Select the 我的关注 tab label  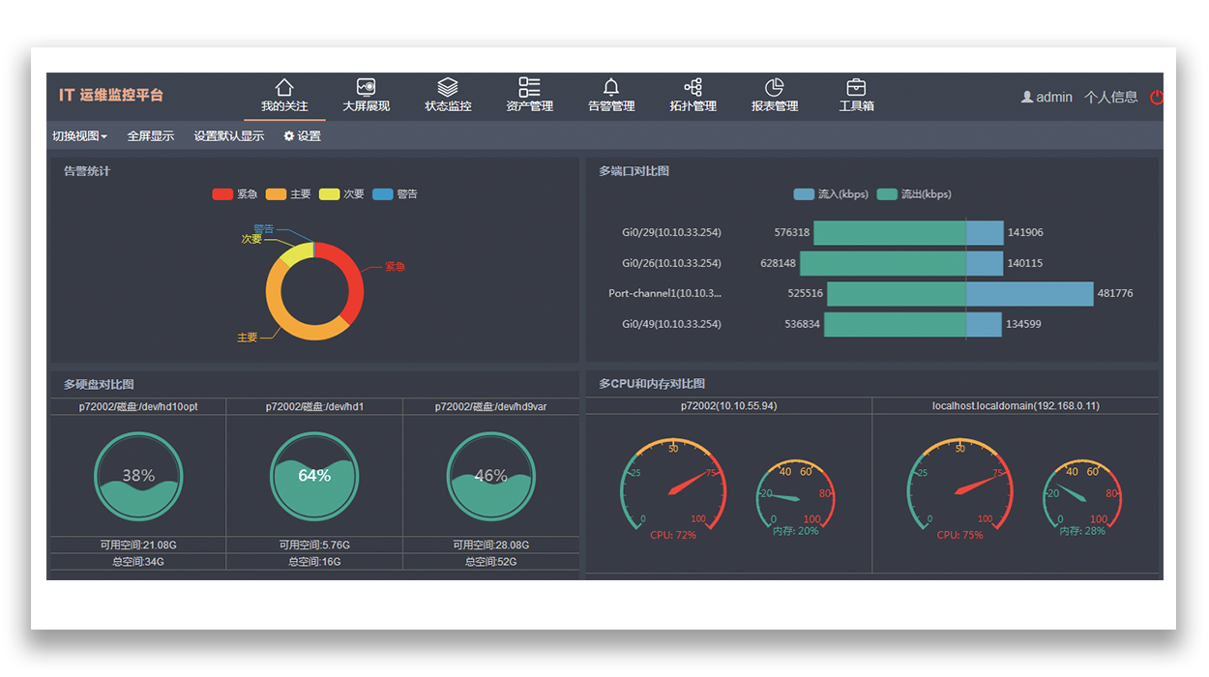284,106
